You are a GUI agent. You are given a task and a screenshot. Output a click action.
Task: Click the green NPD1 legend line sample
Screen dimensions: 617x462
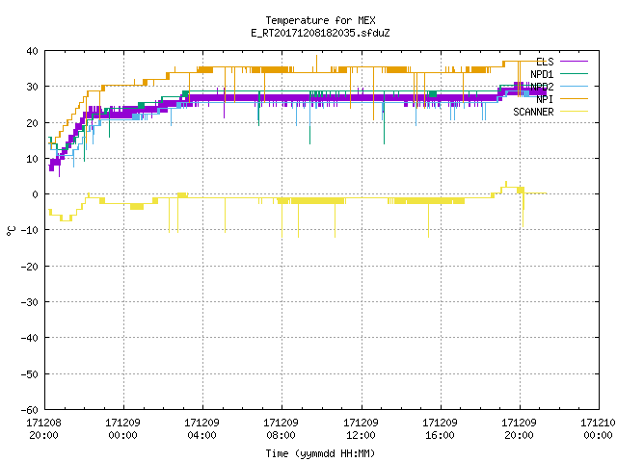tap(574, 74)
